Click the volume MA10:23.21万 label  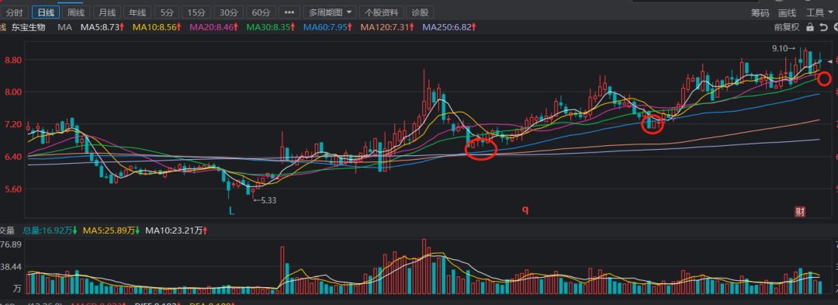[176, 230]
